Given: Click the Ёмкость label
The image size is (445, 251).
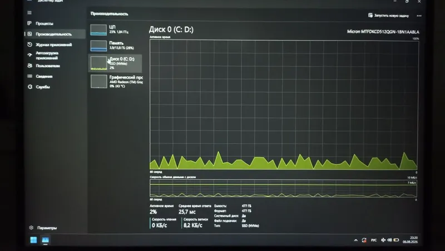Looking at the screenshot, I should click(220, 206).
